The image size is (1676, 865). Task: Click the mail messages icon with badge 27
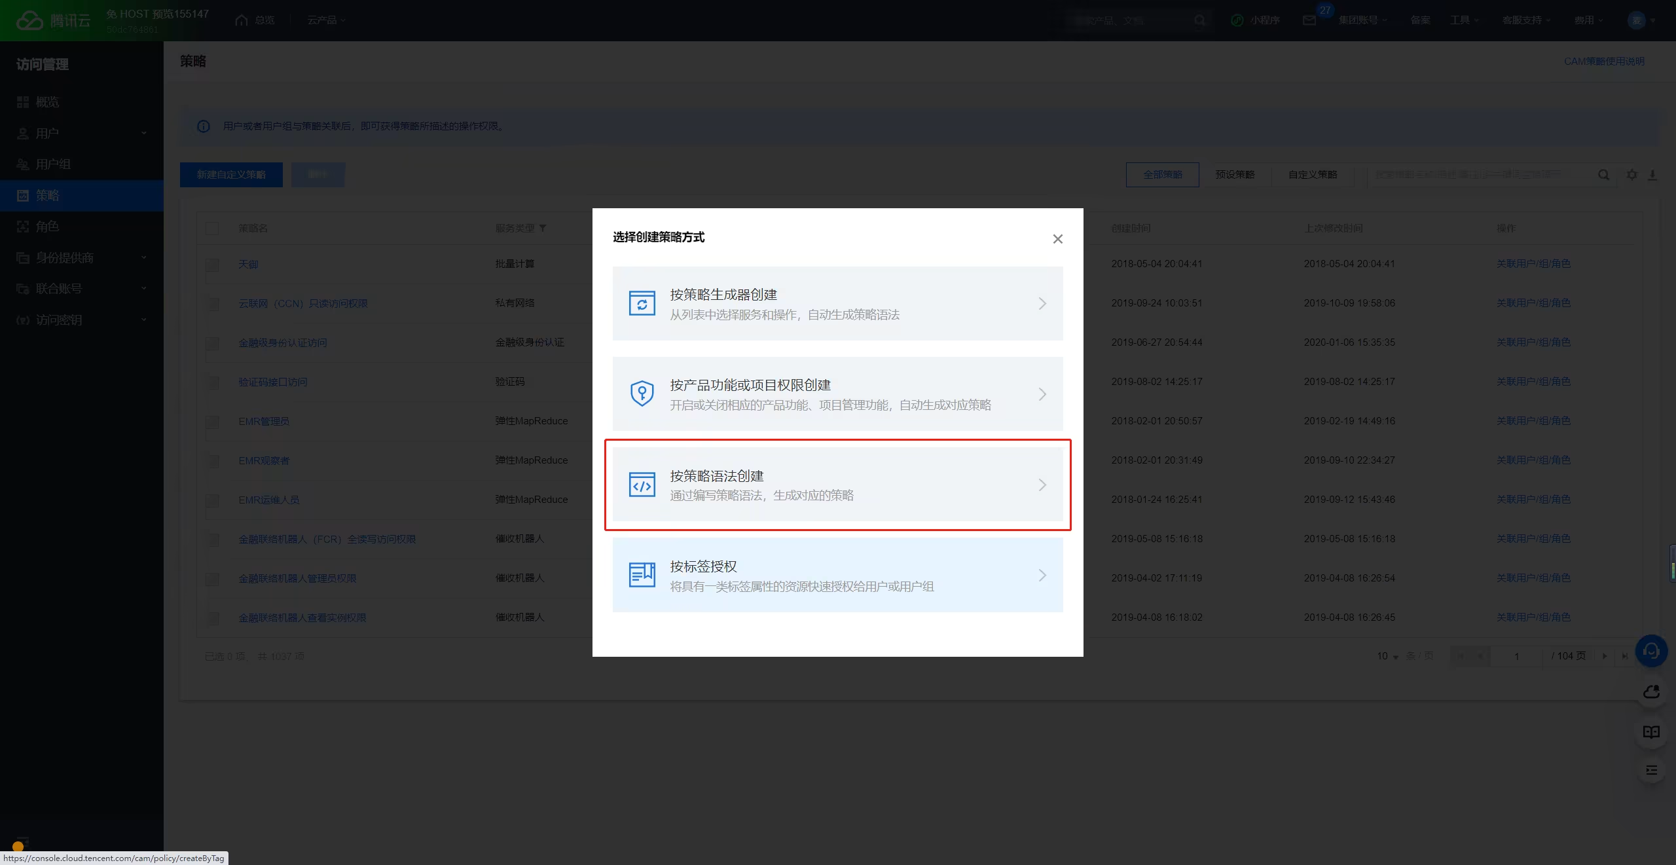(1309, 20)
